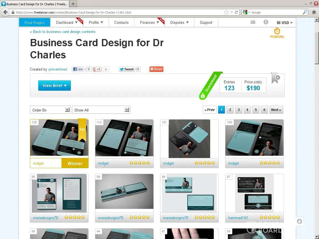This screenshot has width=319, height=239.
Task: Go to page 5 of entries
Action: (256, 110)
